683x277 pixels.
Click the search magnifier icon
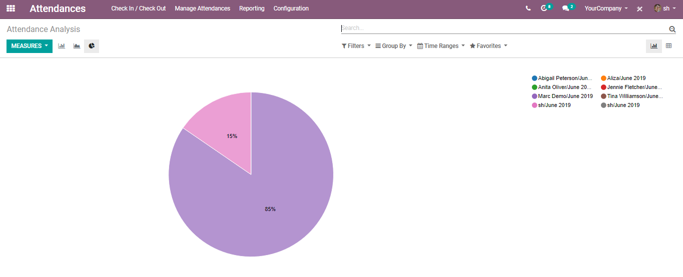[672, 29]
